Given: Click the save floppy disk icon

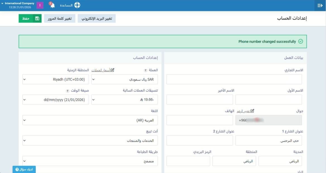Looking at the screenshot, I should [37, 18].
